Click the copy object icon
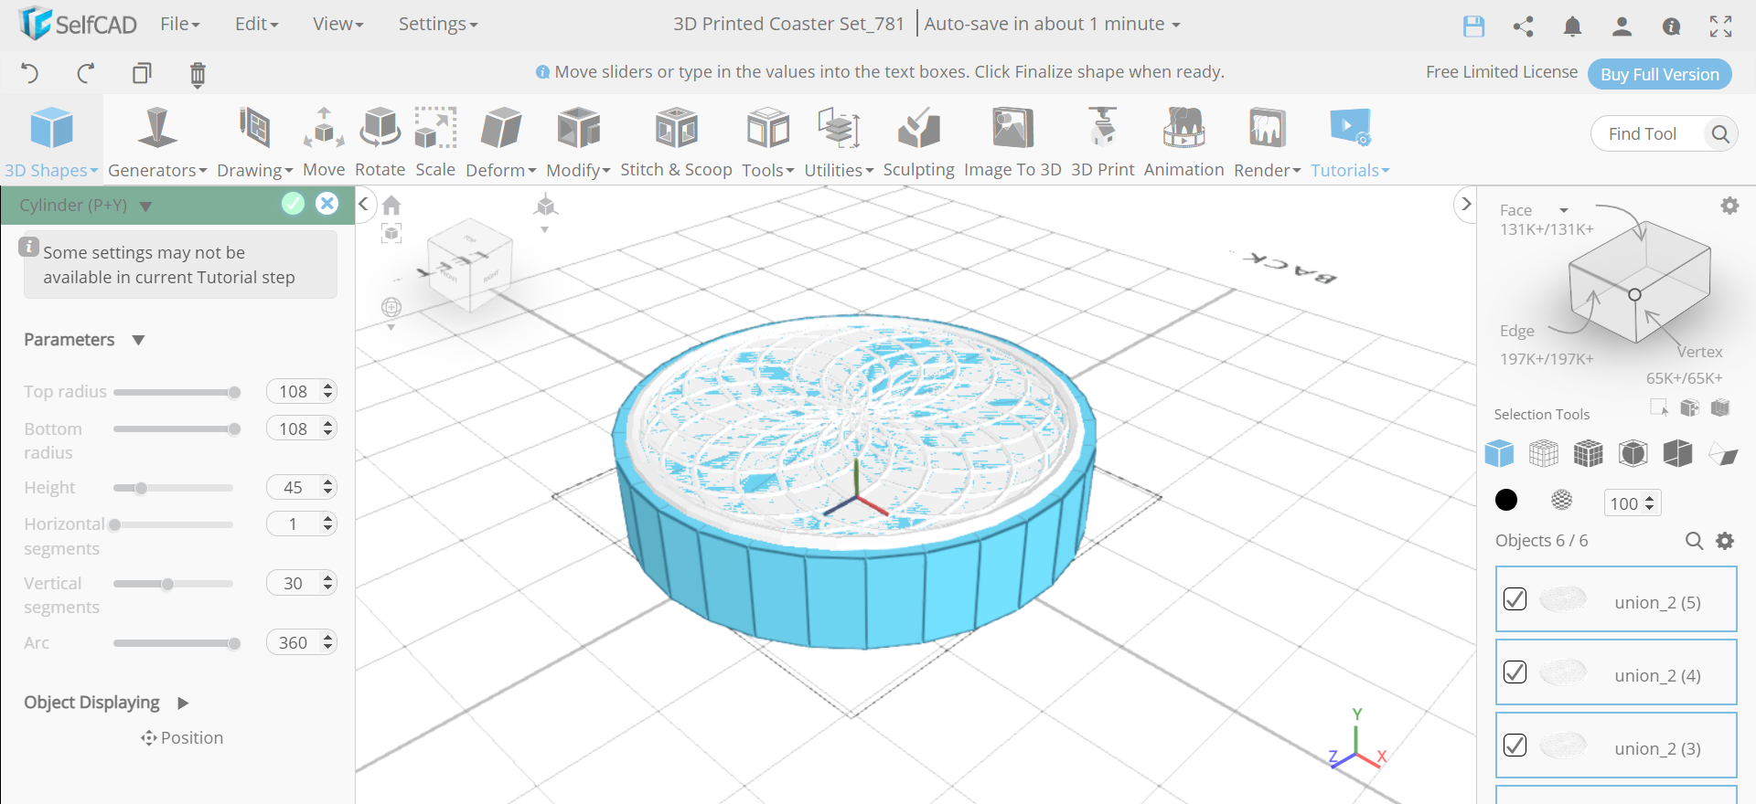This screenshot has height=804, width=1756. pos(142,73)
